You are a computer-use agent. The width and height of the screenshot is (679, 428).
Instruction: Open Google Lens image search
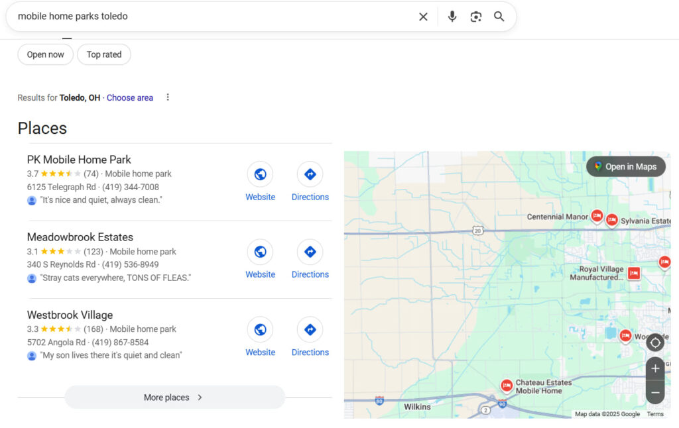pos(476,17)
